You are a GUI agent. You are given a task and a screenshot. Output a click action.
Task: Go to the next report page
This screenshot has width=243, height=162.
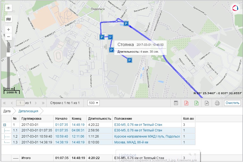[36, 103]
